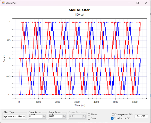The width and height of the screenshot is (151, 123).
Task: Click the 6000 x-axis tick label
Action: pos(135,102)
